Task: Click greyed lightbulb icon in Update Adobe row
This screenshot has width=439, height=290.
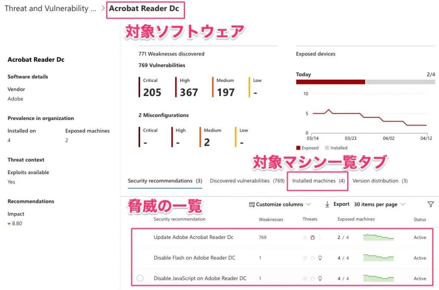Action: coord(320,237)
